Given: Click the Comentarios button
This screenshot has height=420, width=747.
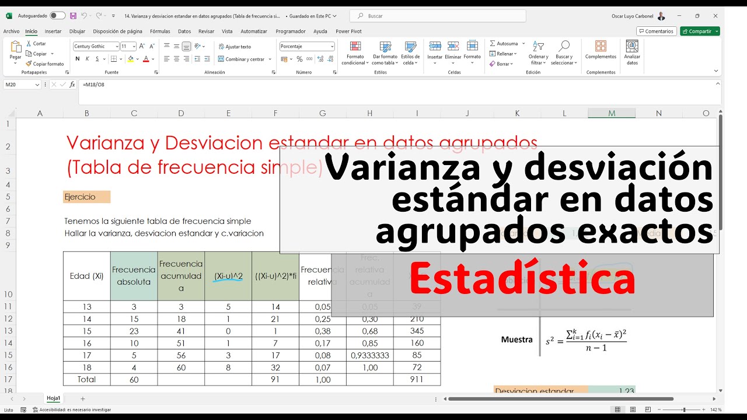Looking at the screenshot, I should tap(656, 32).
